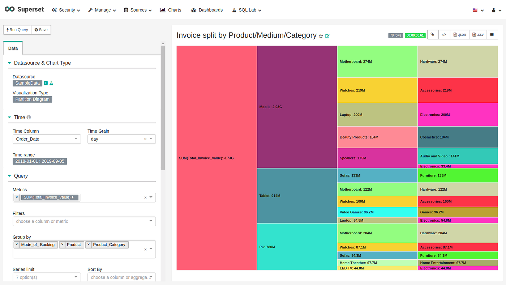Screen dimensions: 506x285
Task: Remove the Product_Category group by tag
Action: tap(89, 244)
